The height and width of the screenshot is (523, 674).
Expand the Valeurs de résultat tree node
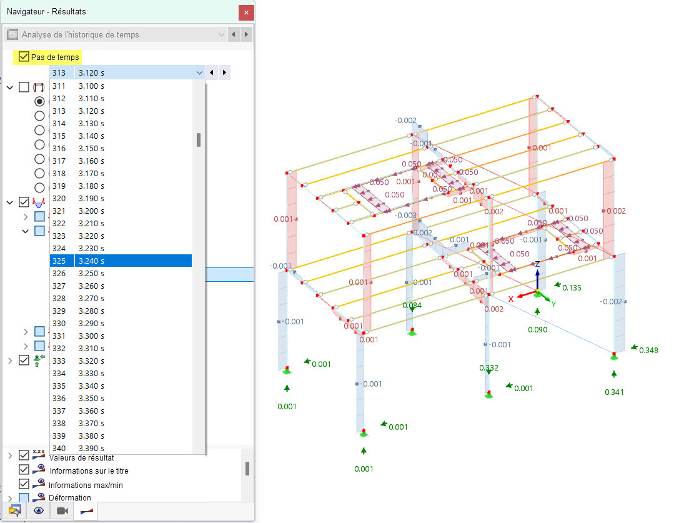[x=10, y=456]
